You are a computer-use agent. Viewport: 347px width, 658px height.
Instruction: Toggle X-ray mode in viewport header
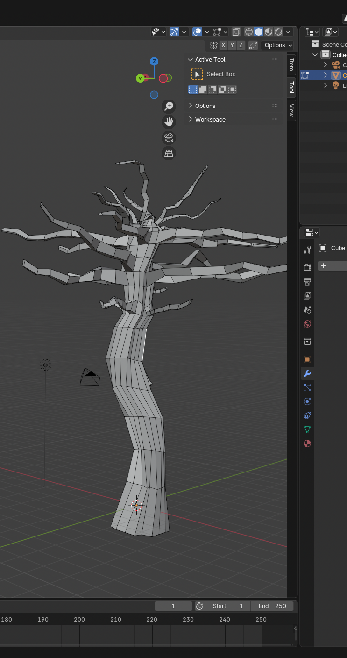tap(236, 32)
